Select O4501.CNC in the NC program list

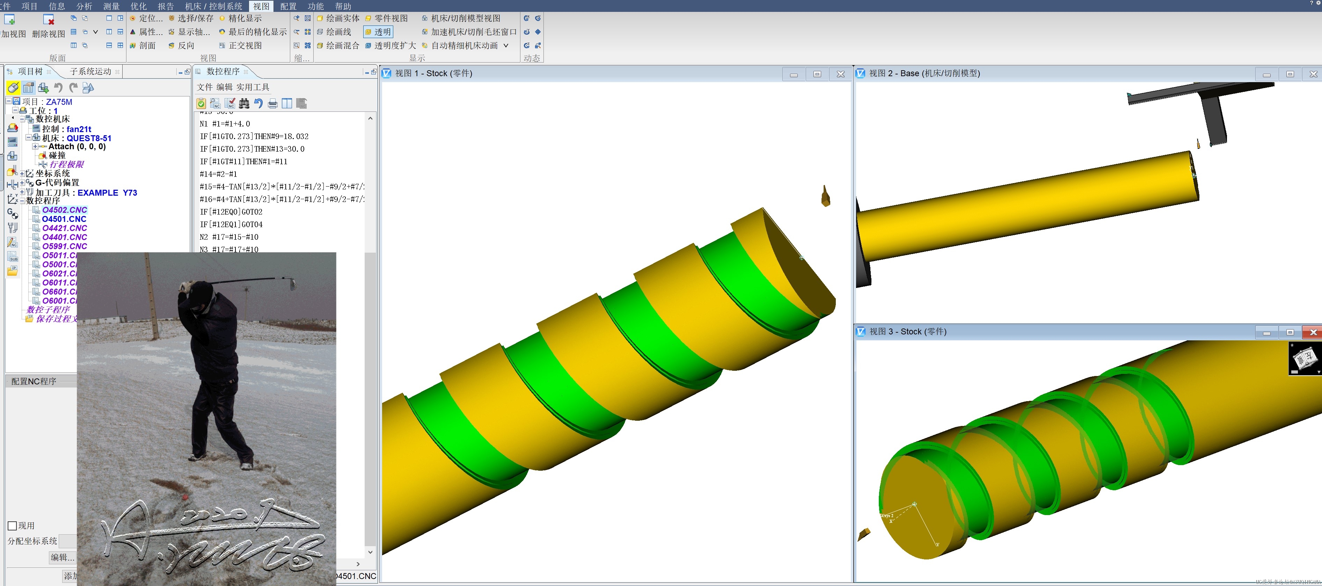coord(64,219)
